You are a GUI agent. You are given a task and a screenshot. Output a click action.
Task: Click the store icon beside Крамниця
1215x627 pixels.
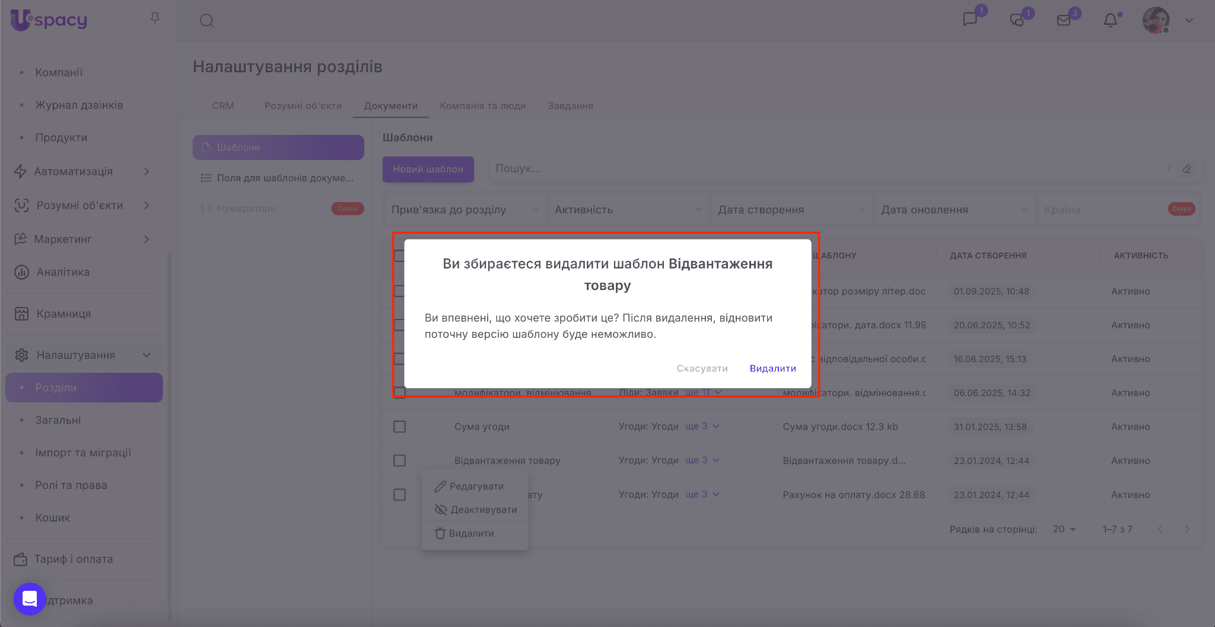coord(21,313)
